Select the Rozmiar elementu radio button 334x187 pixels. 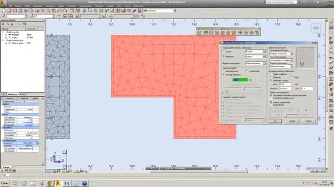[224, 75]
